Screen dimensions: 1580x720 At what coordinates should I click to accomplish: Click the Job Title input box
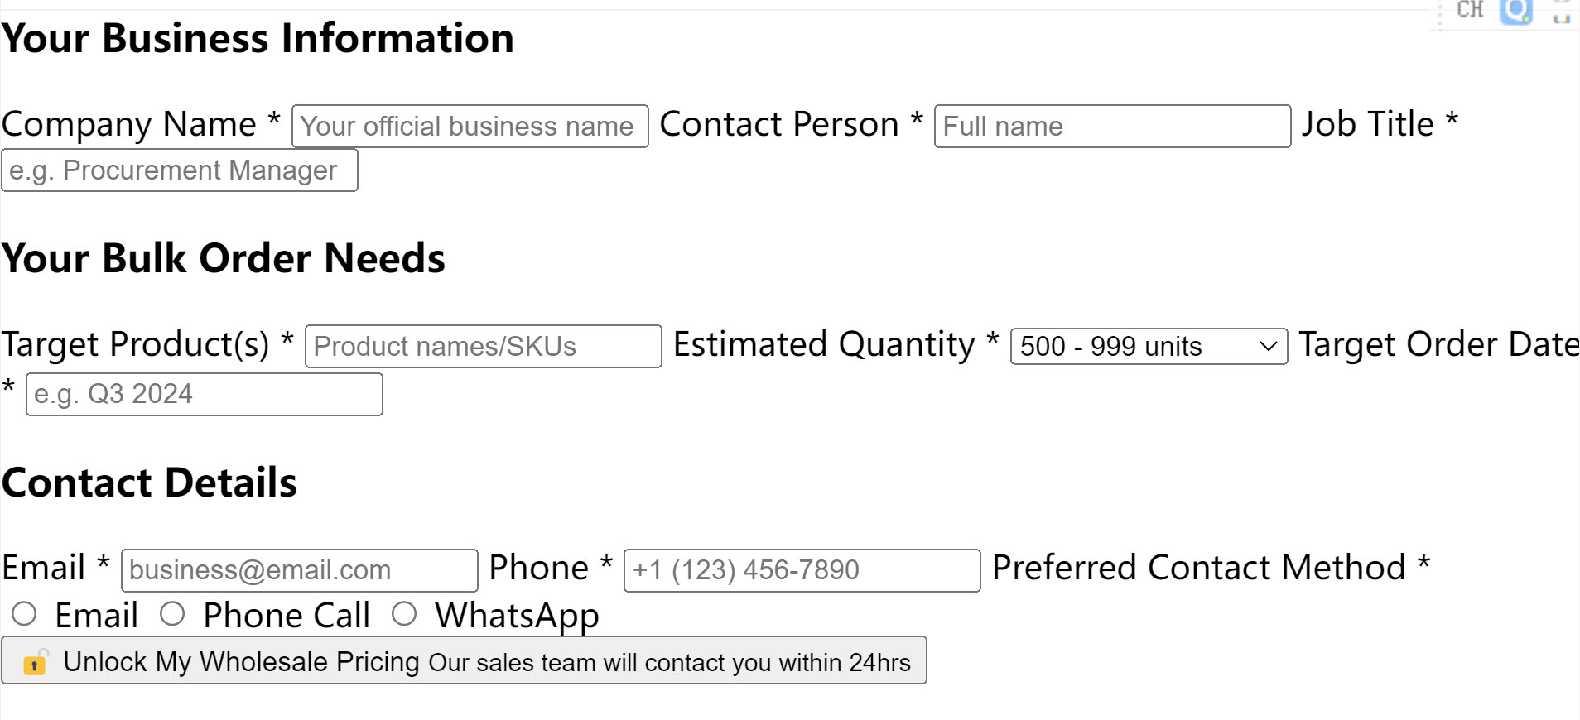(180, 170)
